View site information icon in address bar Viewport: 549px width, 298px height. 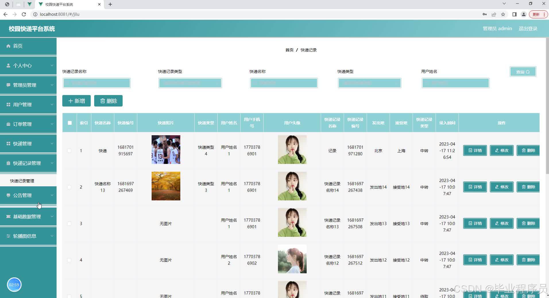point(35,14)
